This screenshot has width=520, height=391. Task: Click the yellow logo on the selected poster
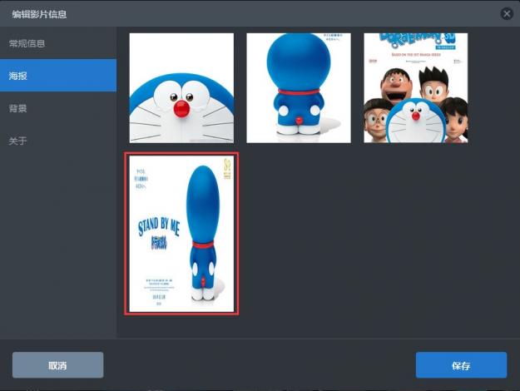pyautogui.click(x=228, y=166)
